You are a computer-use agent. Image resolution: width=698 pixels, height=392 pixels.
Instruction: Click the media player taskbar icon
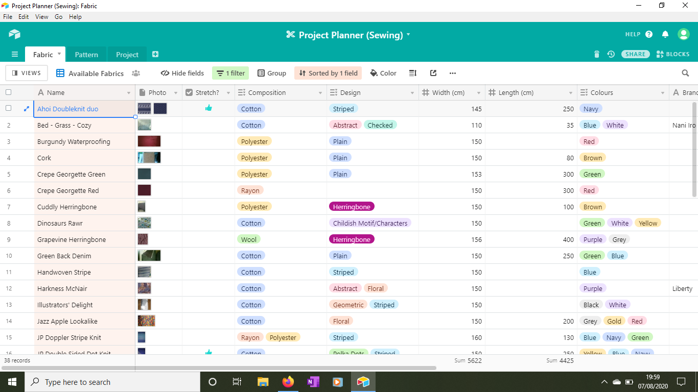tap(337, 382)
